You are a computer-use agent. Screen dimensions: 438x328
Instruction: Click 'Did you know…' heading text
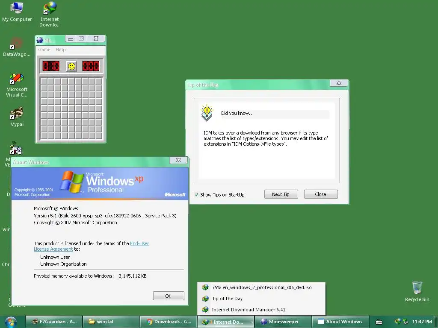237,113
